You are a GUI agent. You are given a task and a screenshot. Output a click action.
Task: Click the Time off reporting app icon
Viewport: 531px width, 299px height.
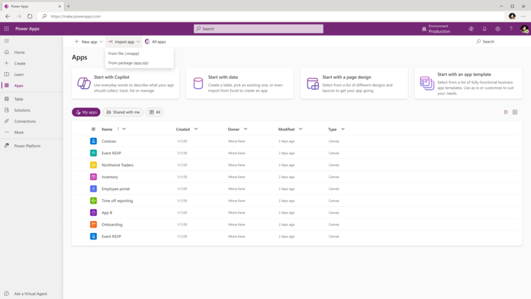coord(93,200)
